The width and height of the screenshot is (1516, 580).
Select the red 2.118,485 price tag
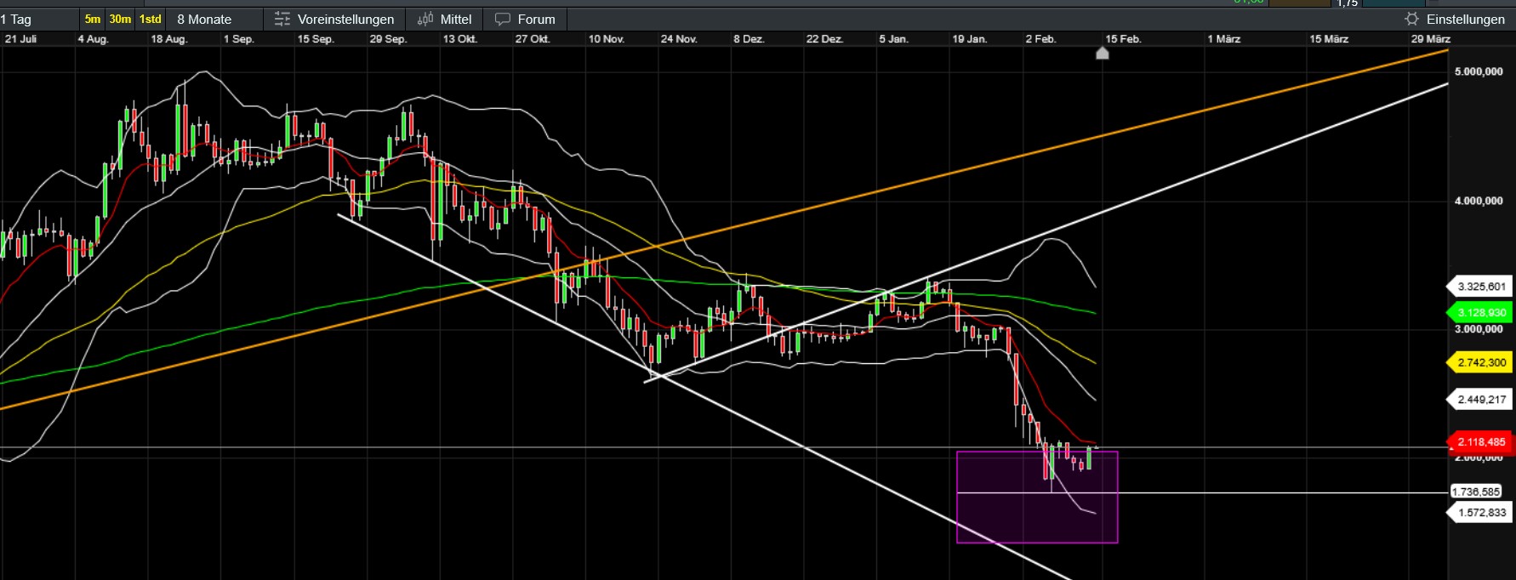click(x=1481, y=441)
